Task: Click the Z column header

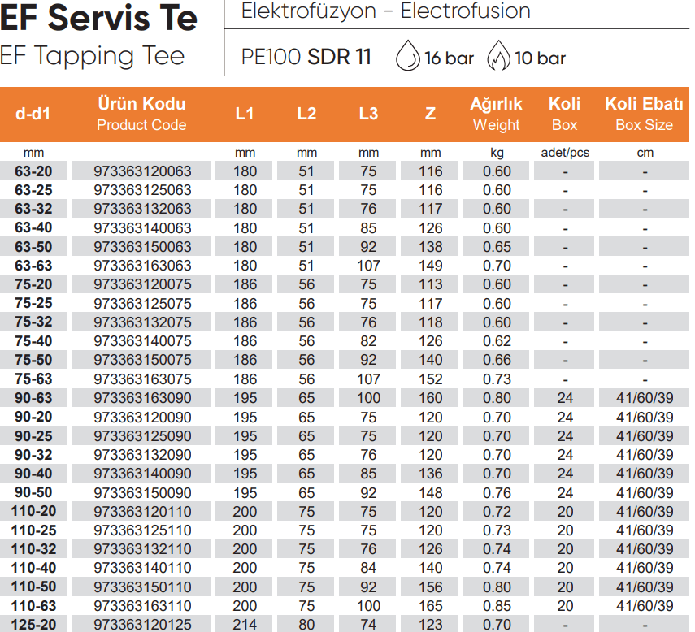Action: coord(430,114)
